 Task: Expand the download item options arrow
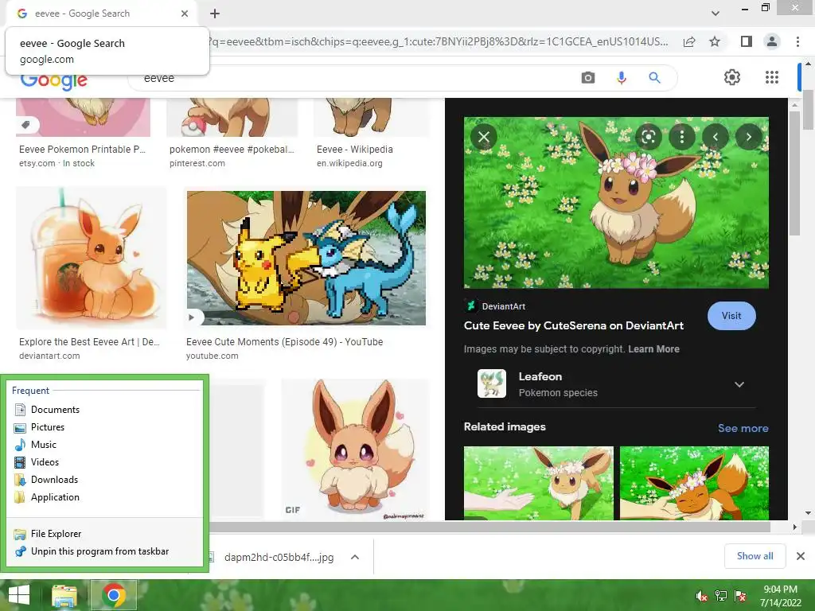coord(355,558)
